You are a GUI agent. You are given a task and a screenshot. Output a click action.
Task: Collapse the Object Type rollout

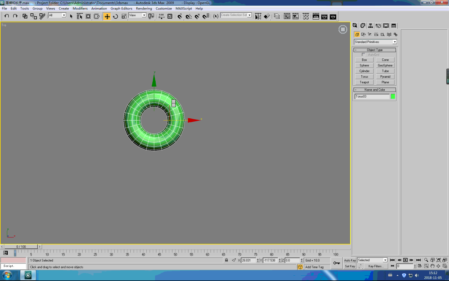point(375,50)
